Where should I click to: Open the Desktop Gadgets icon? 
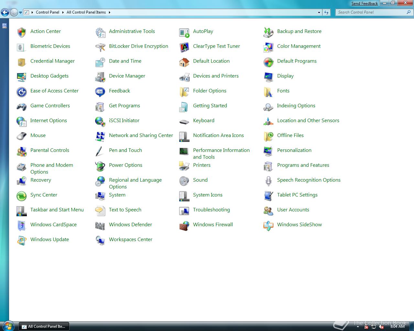click(22, 77)
